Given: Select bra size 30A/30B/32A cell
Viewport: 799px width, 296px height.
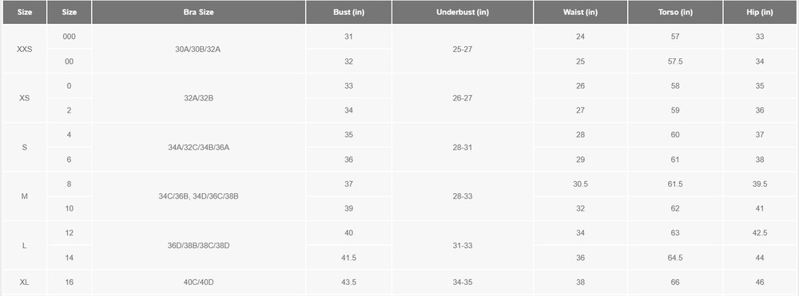Looking at the screenshot, I should [198, 49].
